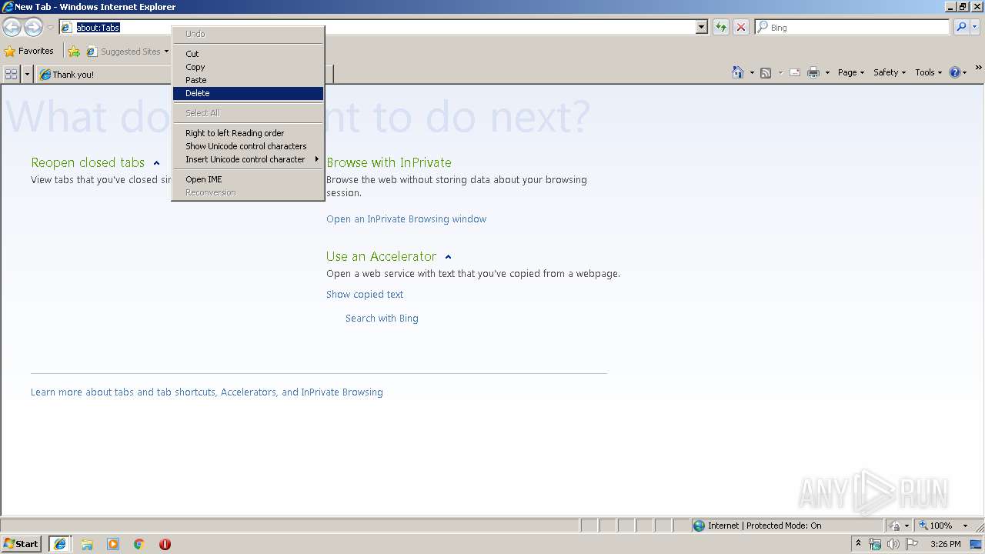Click the red Stop loading icon
This screenshot has height=554, width=985.
tap(741, 27)
